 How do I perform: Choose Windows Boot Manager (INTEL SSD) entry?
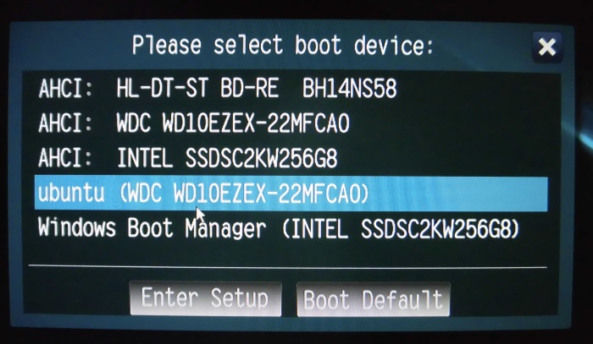[x=291, y=228]
